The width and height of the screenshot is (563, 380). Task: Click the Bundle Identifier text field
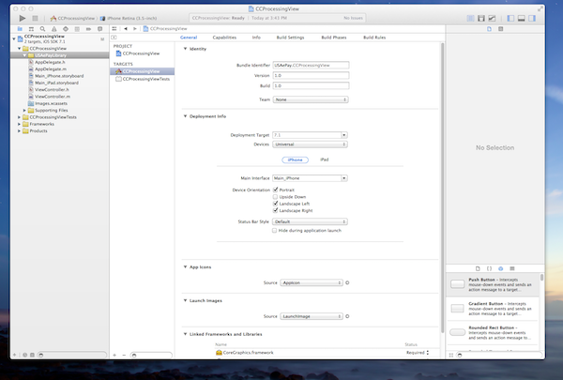[x=310, y=65]
